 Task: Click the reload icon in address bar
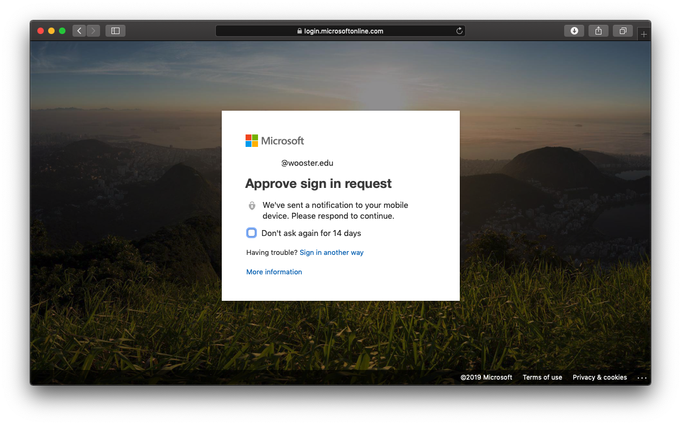click(x=459, y=31)
